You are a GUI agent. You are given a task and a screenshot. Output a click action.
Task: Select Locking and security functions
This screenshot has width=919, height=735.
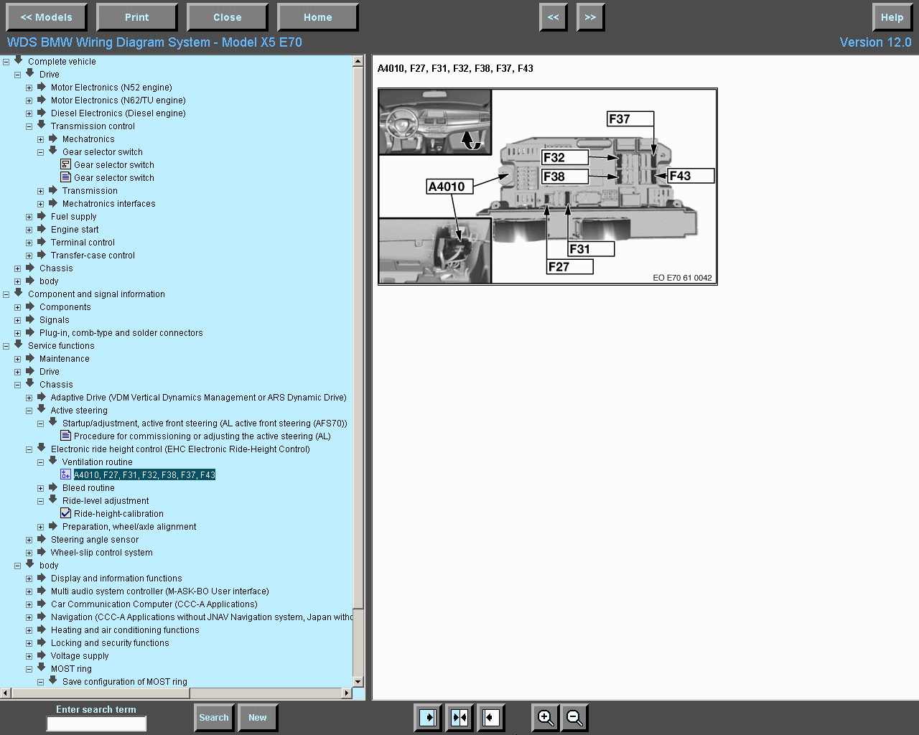click(110, 643)
